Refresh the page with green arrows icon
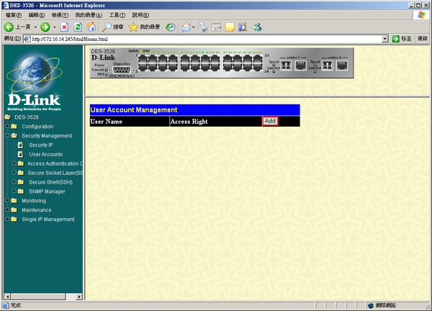This screenshot has width=432, height=311. 78,27
